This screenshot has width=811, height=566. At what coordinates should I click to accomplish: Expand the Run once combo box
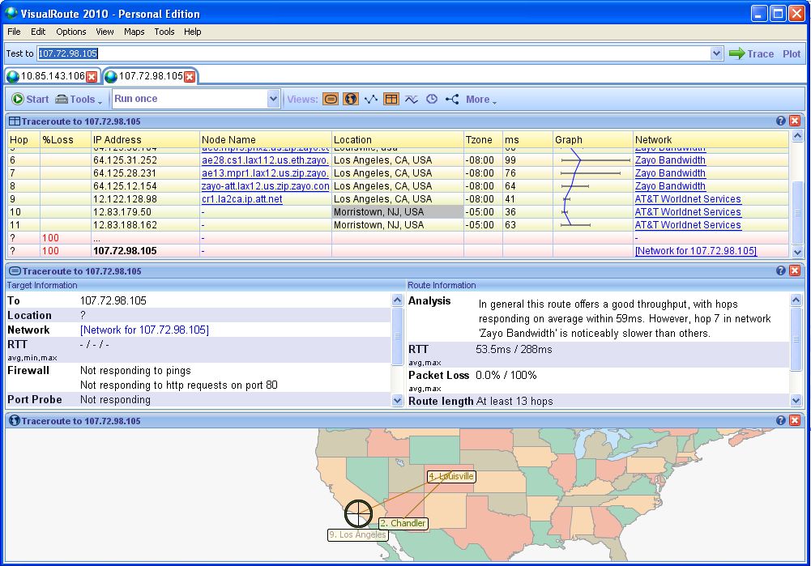pos(274,99)
